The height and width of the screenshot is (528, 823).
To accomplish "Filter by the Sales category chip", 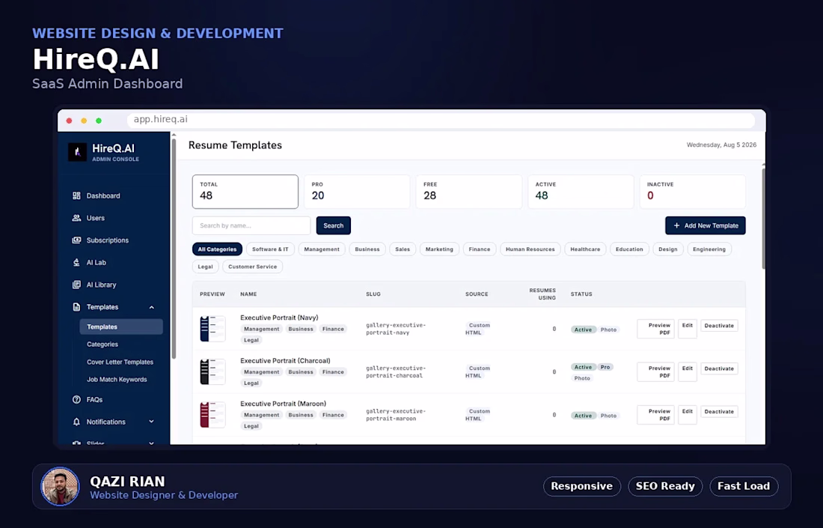I will click(403, 249).
